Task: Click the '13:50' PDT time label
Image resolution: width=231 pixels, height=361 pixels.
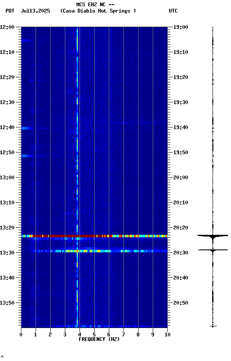Action: click(7, 303)
